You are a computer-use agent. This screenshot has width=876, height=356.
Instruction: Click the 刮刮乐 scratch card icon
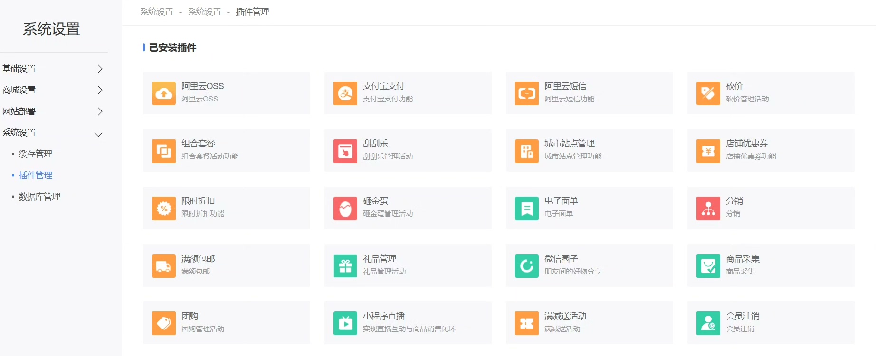point(345,151)
